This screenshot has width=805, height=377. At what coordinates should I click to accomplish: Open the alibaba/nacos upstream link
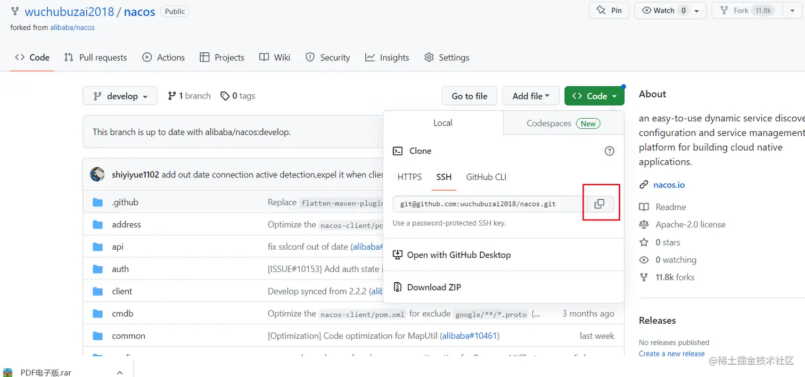click(72, 27)
